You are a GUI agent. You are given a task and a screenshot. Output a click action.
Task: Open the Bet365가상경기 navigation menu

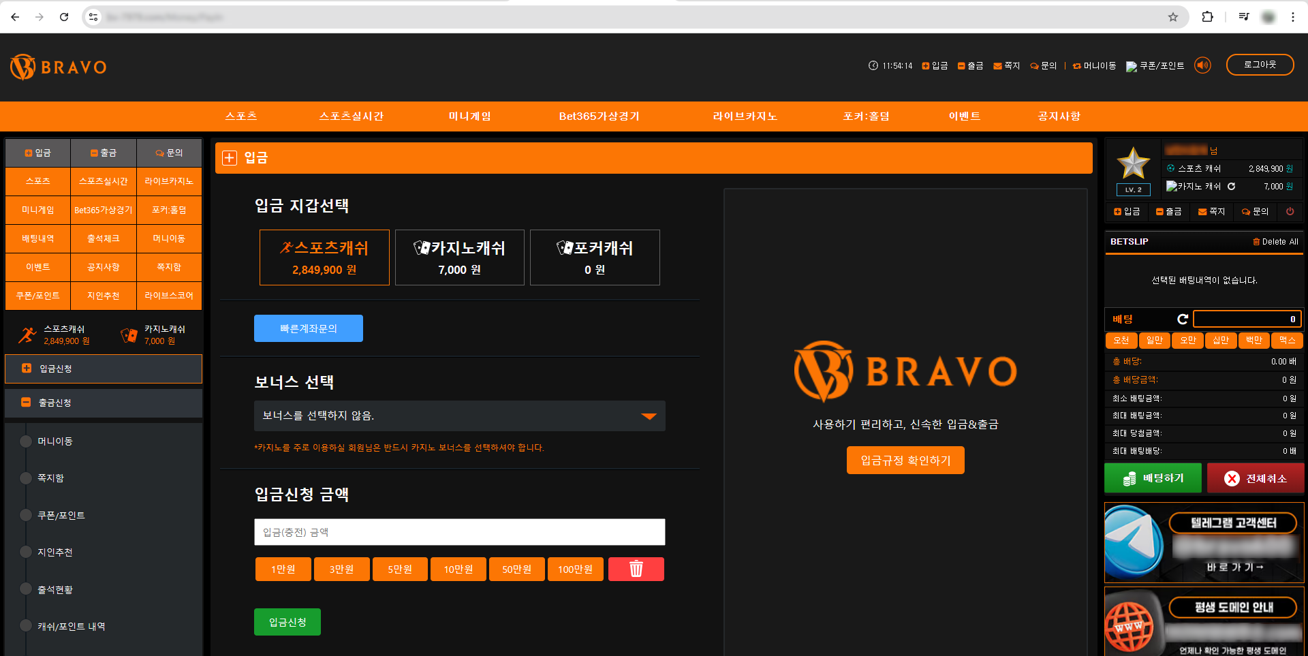tap(599, 116)
